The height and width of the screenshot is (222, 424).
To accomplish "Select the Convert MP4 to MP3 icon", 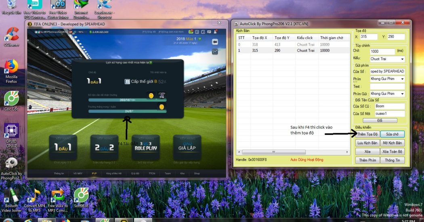I will (34, 200).
